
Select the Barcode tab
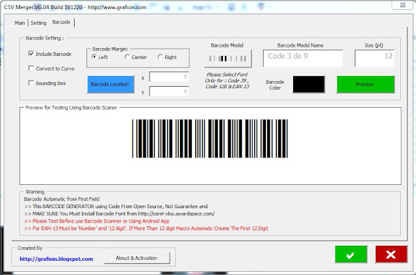pyautogui.click(x=61, y=22)
